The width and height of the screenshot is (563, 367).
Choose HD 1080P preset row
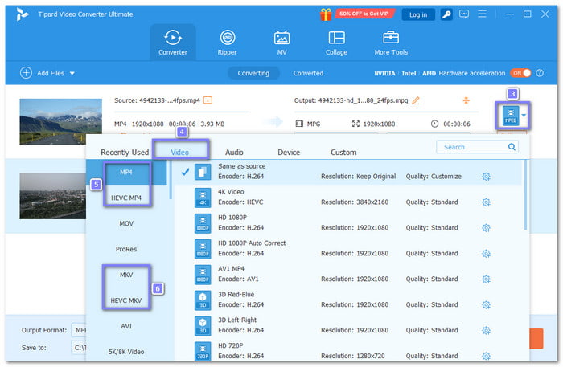(347, 223)
